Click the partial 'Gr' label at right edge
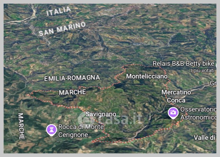The height and width of the screenshot is (157, 220). 213,83
